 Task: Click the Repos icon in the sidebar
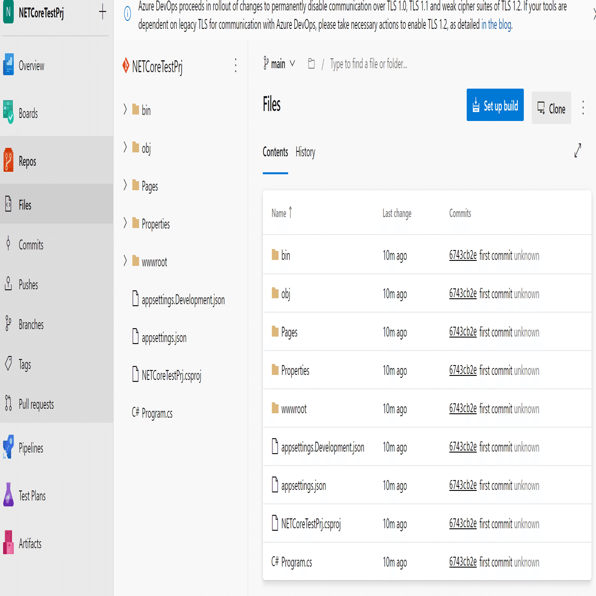[8, 160]
